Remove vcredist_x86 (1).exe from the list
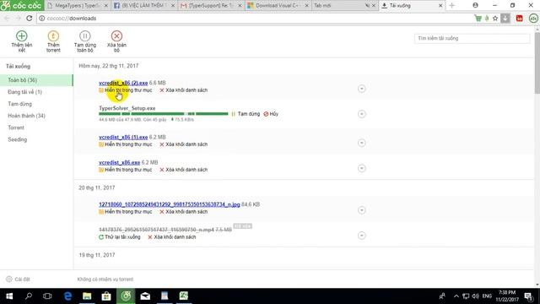Image resolution: width=540 pixels, height=304 pixels. (x=184, y=144)
